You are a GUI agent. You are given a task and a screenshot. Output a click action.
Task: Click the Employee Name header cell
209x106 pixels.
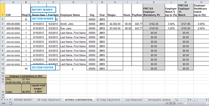tap(73, 10)
